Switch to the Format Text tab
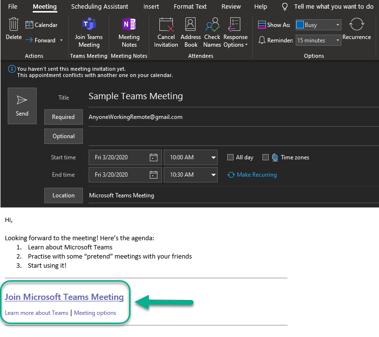The height and width of the screenshot is (337, 379). pos(190,7)
